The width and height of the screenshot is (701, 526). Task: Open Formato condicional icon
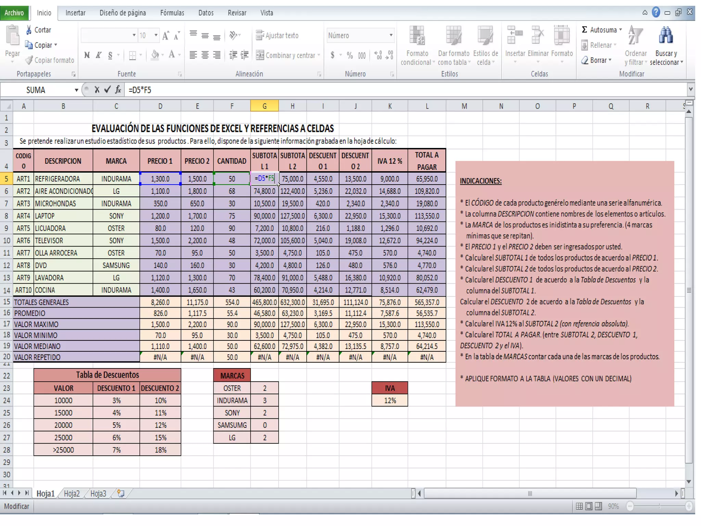coord(417,36)
